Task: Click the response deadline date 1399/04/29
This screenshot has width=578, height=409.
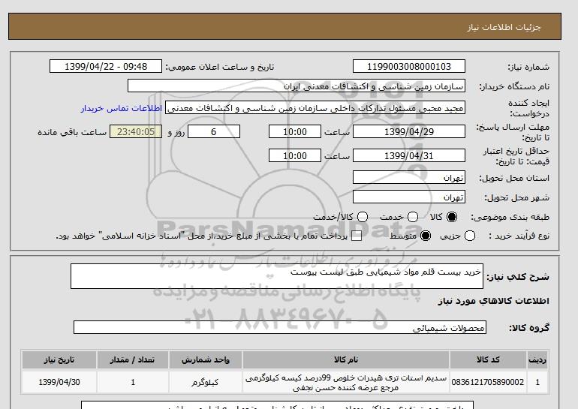Action: tap(409, 131)
